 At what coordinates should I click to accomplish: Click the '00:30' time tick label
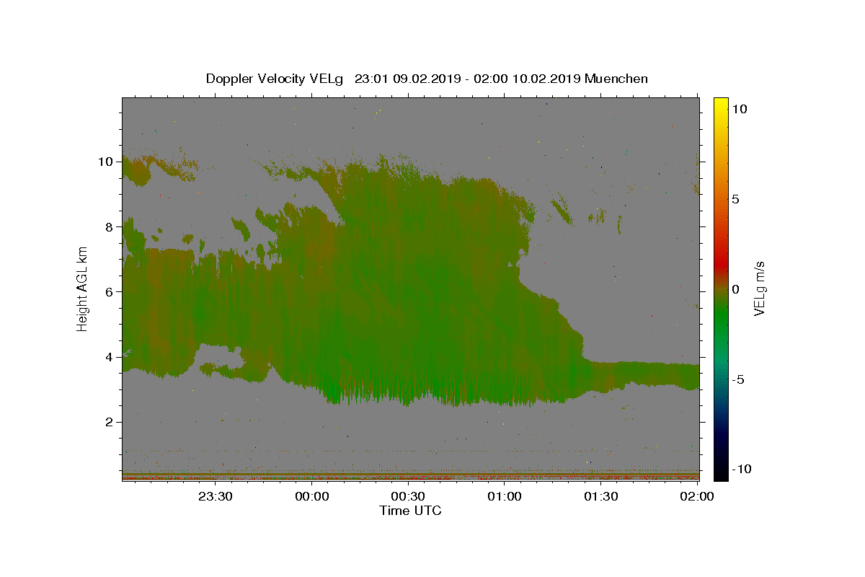pos(408,496)
